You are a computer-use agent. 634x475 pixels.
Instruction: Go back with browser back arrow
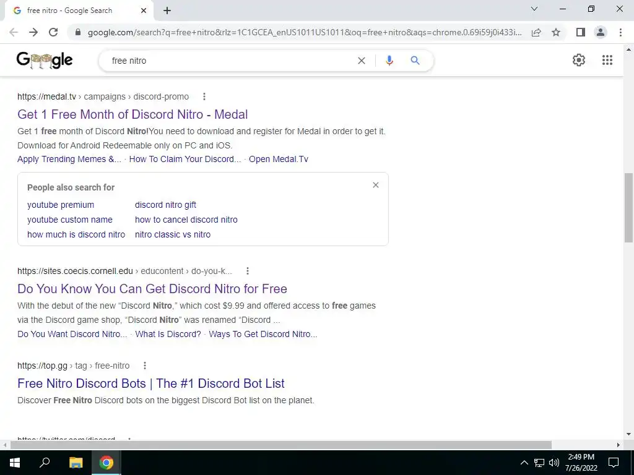click(14, 32)
